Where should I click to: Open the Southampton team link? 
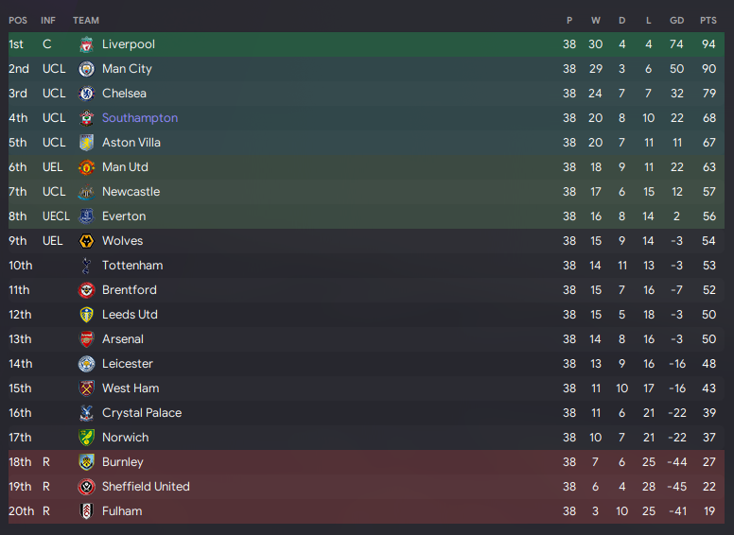pyautogui.click(x=140, y=118)
